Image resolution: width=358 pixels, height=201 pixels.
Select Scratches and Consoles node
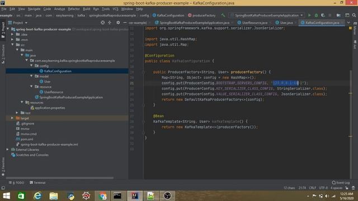32,155
